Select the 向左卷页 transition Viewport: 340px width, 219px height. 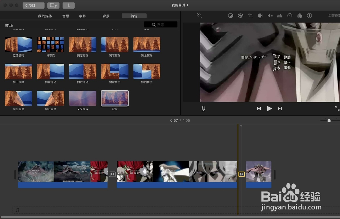(x=19, y=98)
